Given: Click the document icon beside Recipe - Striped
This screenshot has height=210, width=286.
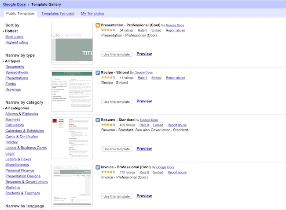Looking at the screenshot, I should click(x=98, y=72).
